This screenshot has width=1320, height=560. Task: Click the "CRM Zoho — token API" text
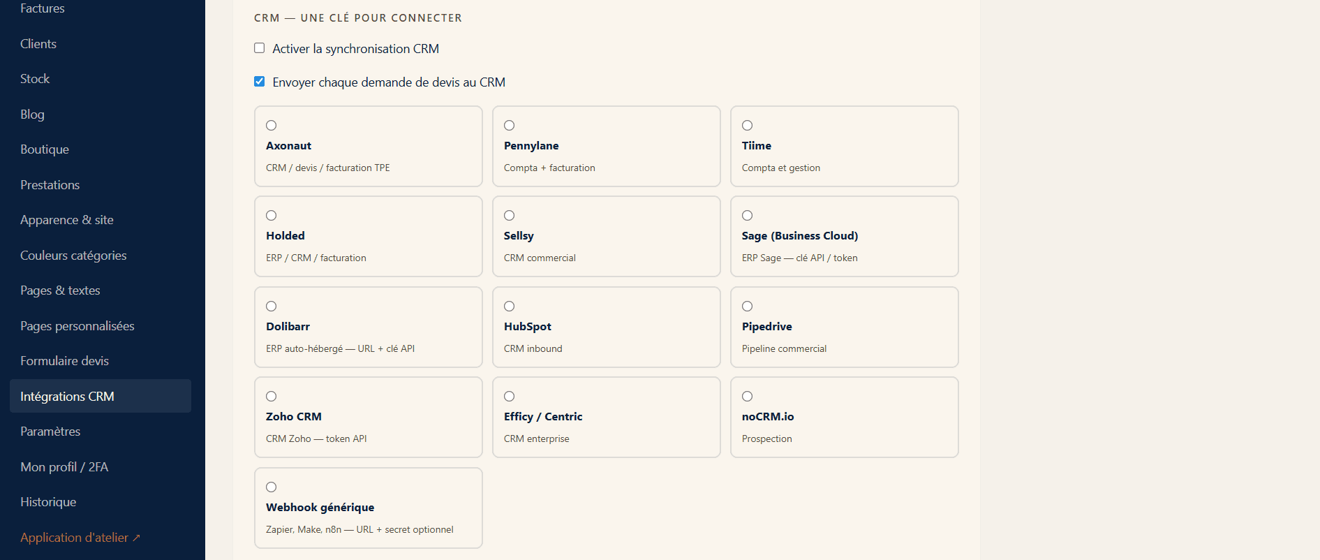click(x=316, y=439)
